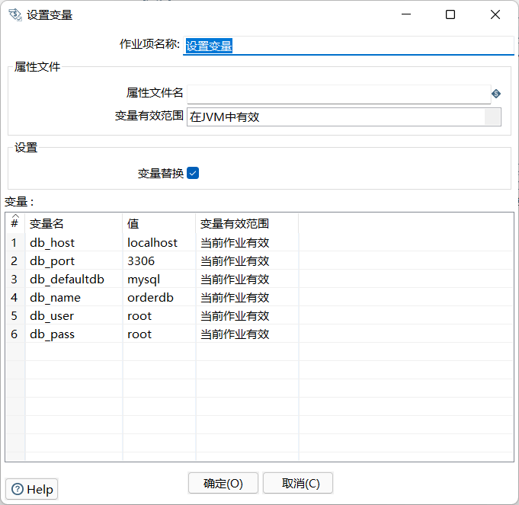Click the variable insert diamond icon
Image resolution: width=519 pixels, height=505 pixels.
496,94
